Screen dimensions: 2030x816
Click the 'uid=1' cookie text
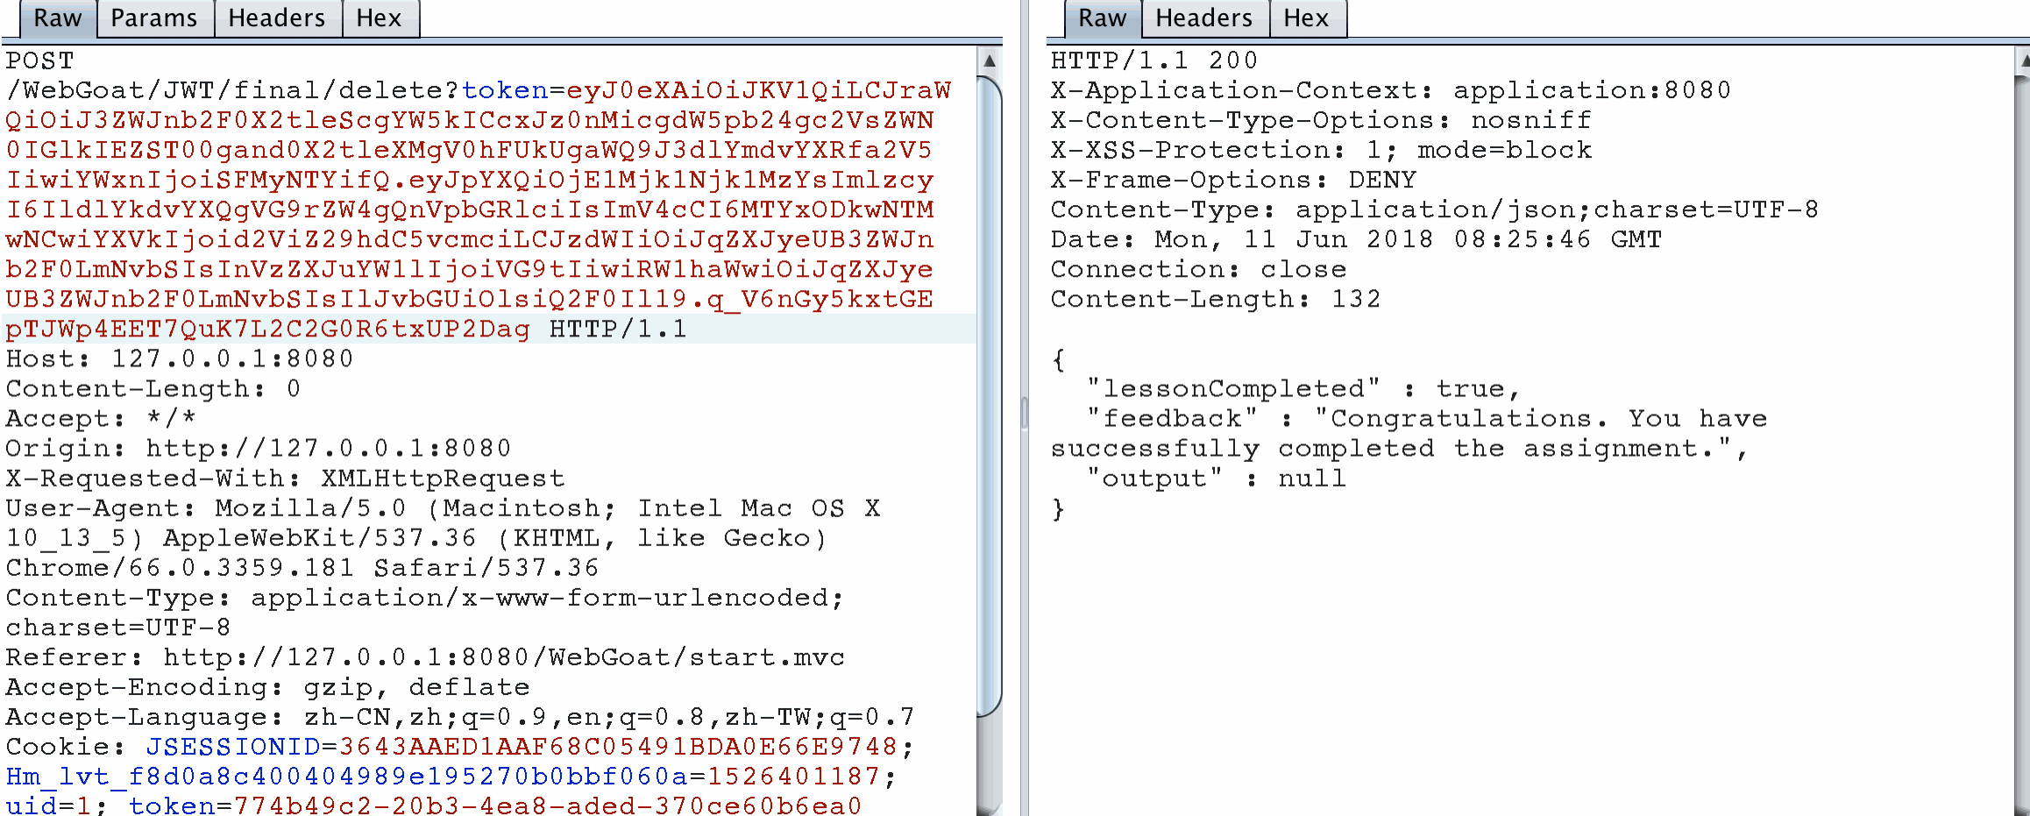pyautogui.click(x=49, y=806)
